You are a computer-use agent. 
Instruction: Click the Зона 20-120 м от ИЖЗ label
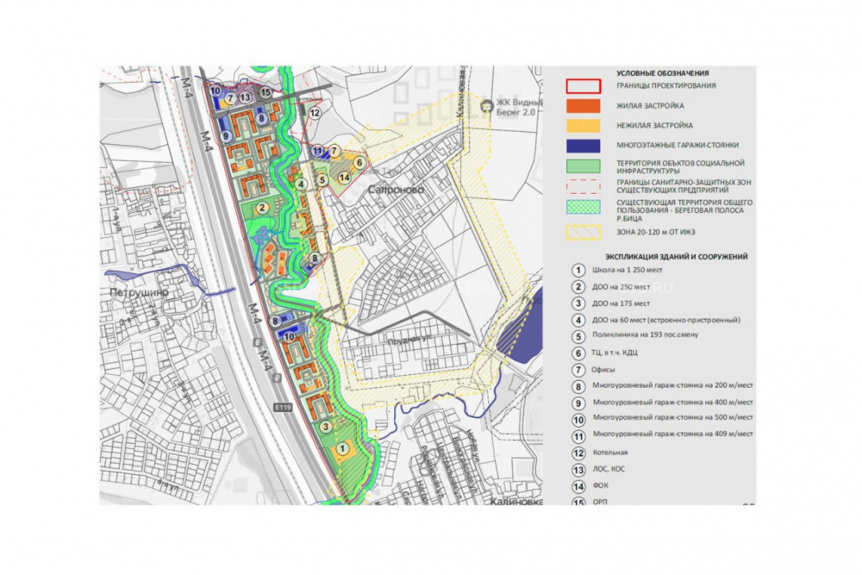(656, 233)
